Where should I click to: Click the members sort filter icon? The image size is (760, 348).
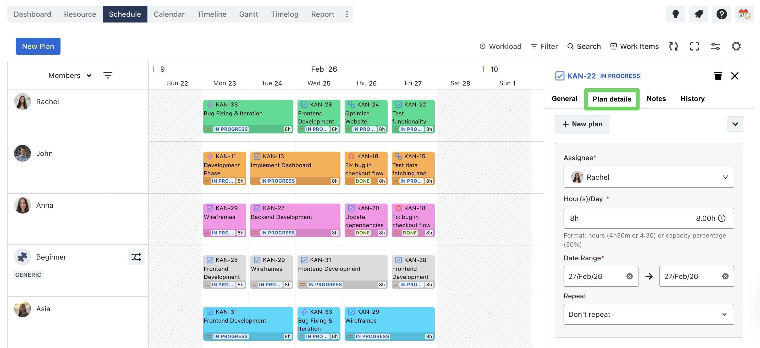[x=108, y=75]
